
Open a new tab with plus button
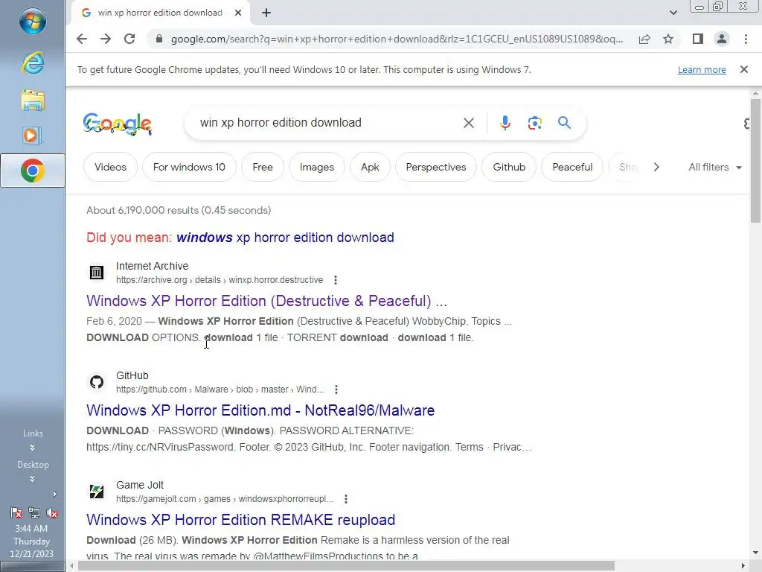point(266,13)
